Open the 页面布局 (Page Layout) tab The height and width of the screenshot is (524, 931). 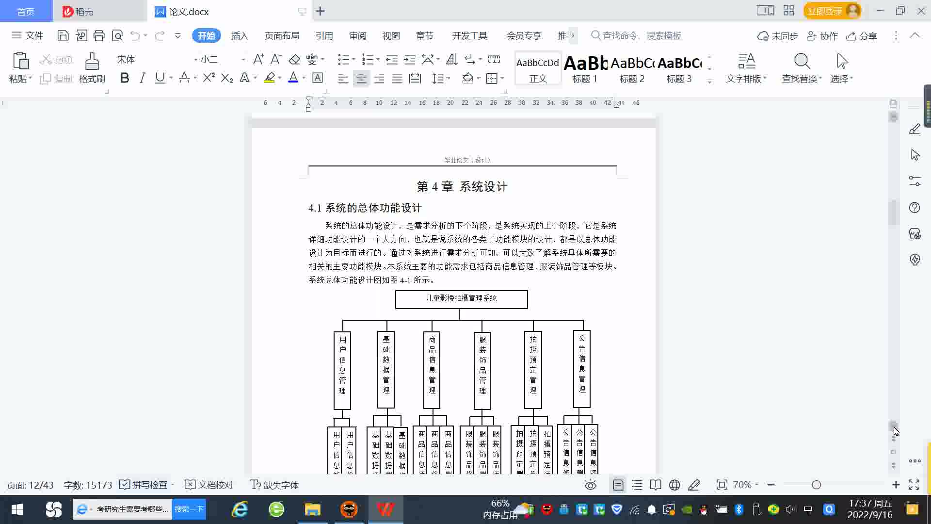(282, 35)
